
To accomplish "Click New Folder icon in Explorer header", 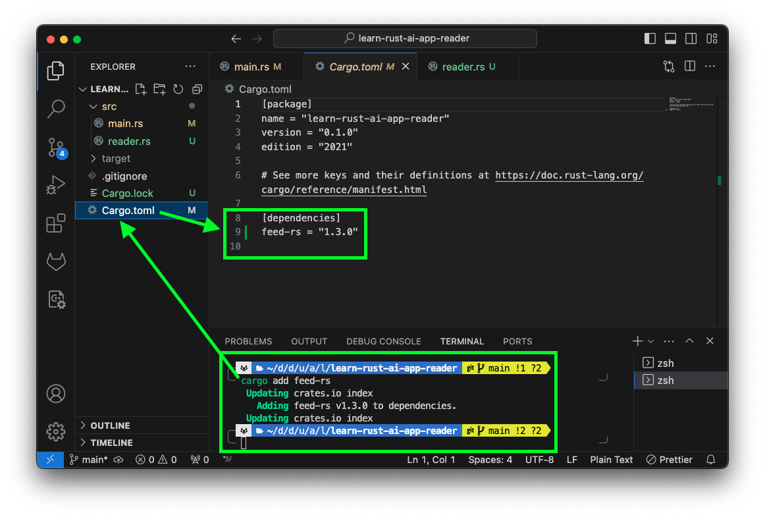I will click(159, 89).
